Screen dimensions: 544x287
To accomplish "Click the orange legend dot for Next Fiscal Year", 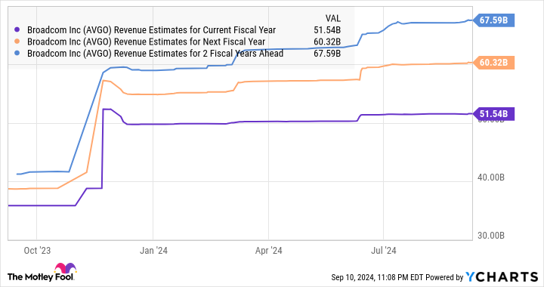I will tap(17, 42).
